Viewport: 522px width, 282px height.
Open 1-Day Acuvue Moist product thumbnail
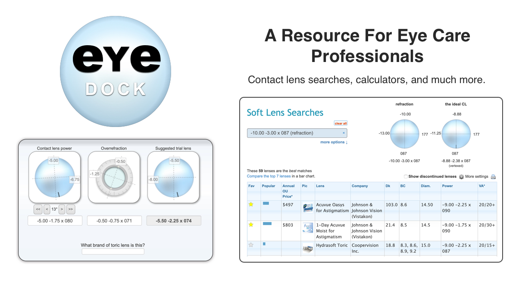point(308,228)
